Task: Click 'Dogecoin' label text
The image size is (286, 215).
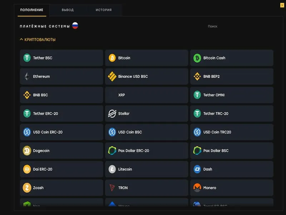Action: point(41,150)
